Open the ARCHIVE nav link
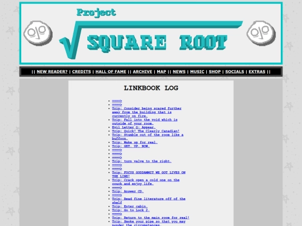 click(143, 71)
